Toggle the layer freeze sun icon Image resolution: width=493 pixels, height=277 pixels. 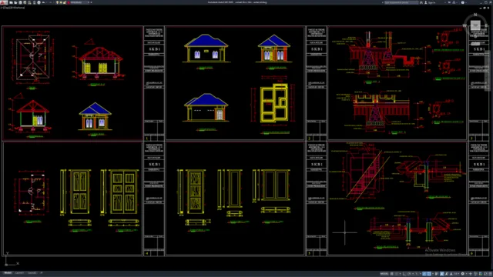pyautogui.click(x=61, y=2)
